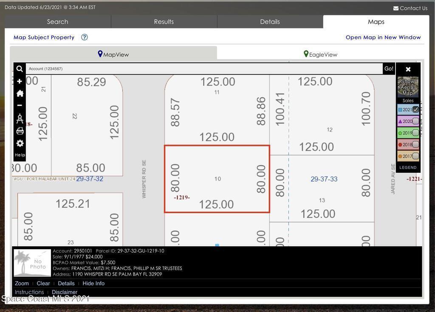435x312 pixels.
Task: Zoom in with the plus icon
Action: pyautogui.click(x=20, y=81)
